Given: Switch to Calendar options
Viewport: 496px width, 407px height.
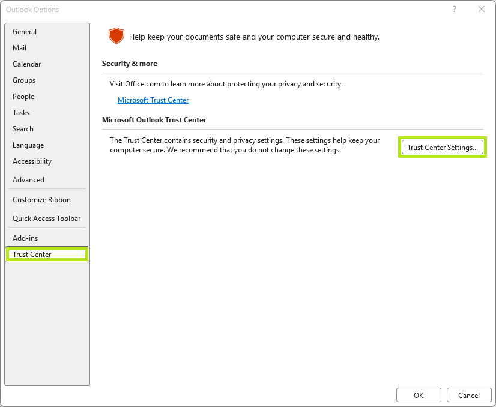Looking at the screenshot, I should pyautogui.click(x=27, y=64).
